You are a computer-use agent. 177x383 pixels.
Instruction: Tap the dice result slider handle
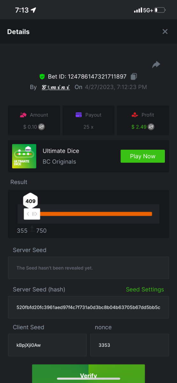32,214
